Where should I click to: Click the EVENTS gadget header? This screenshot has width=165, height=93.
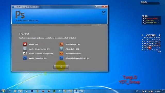coord(144,2)
